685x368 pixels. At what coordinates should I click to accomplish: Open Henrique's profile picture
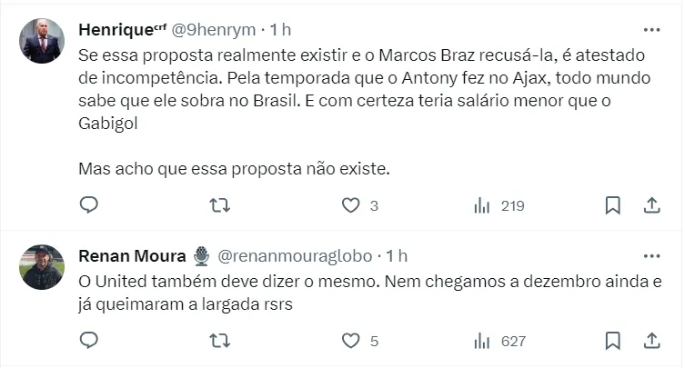tap(42, 41)
